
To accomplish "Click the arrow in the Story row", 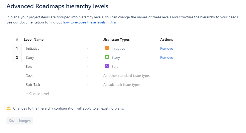I will coord(89,58).
